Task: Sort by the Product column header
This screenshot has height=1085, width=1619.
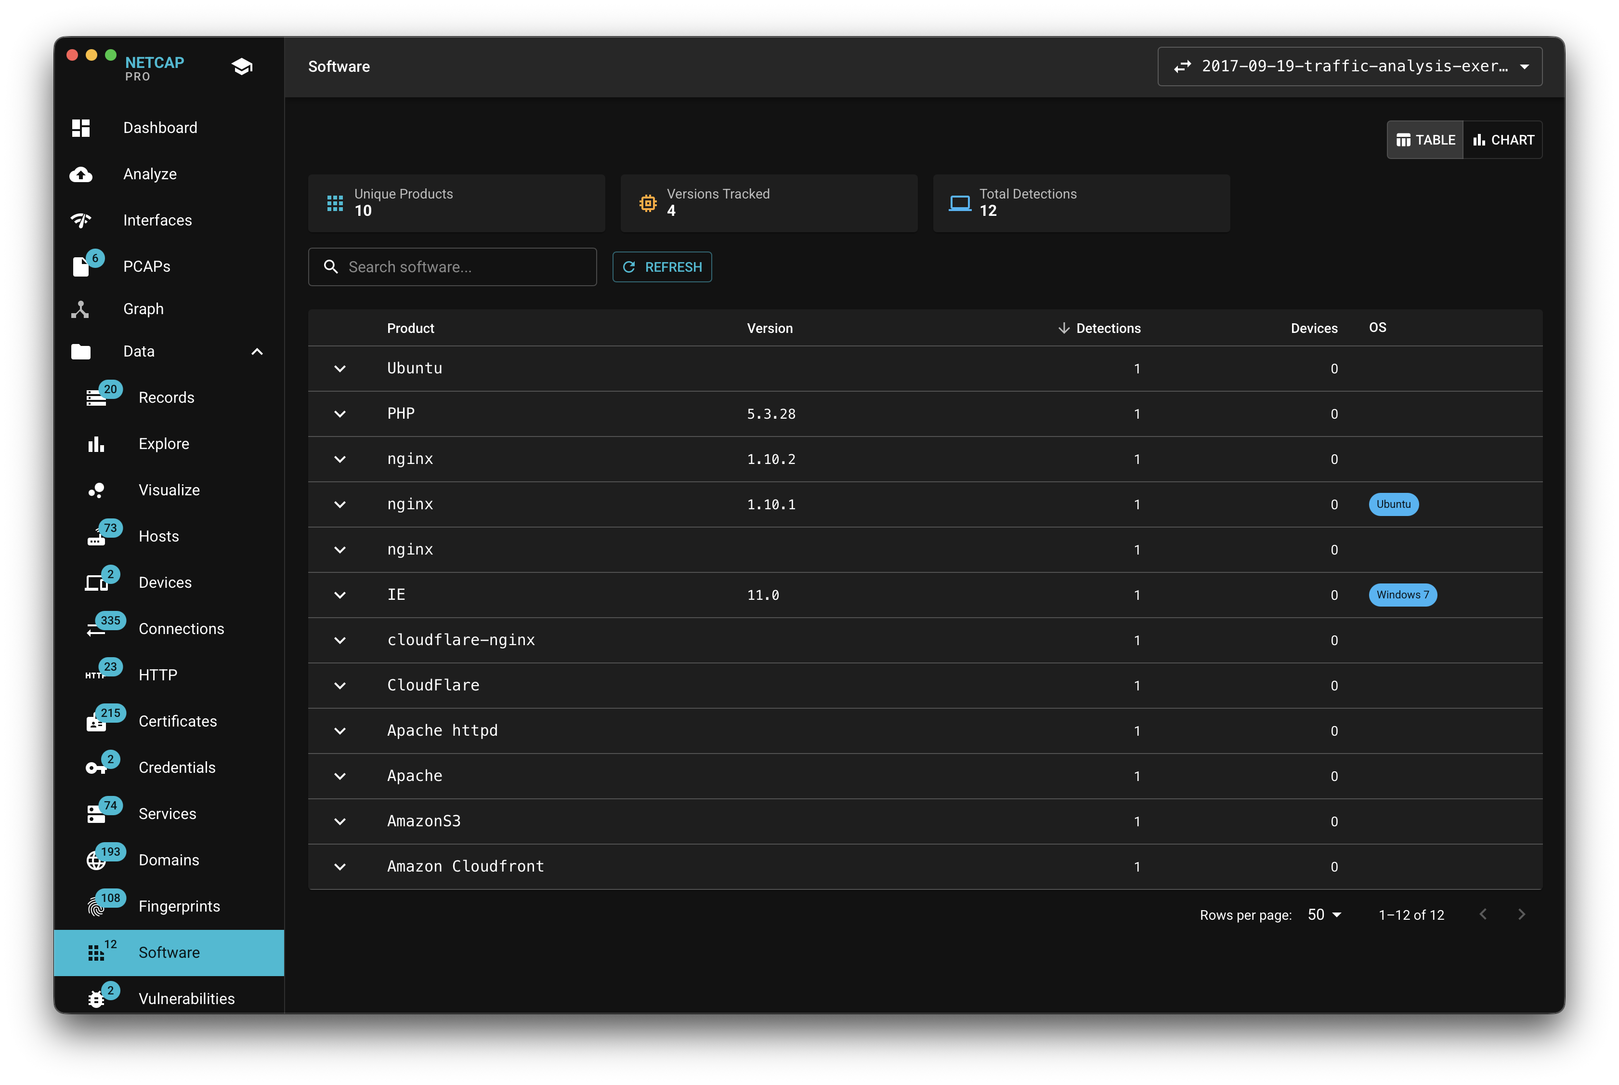Action: 410,328
